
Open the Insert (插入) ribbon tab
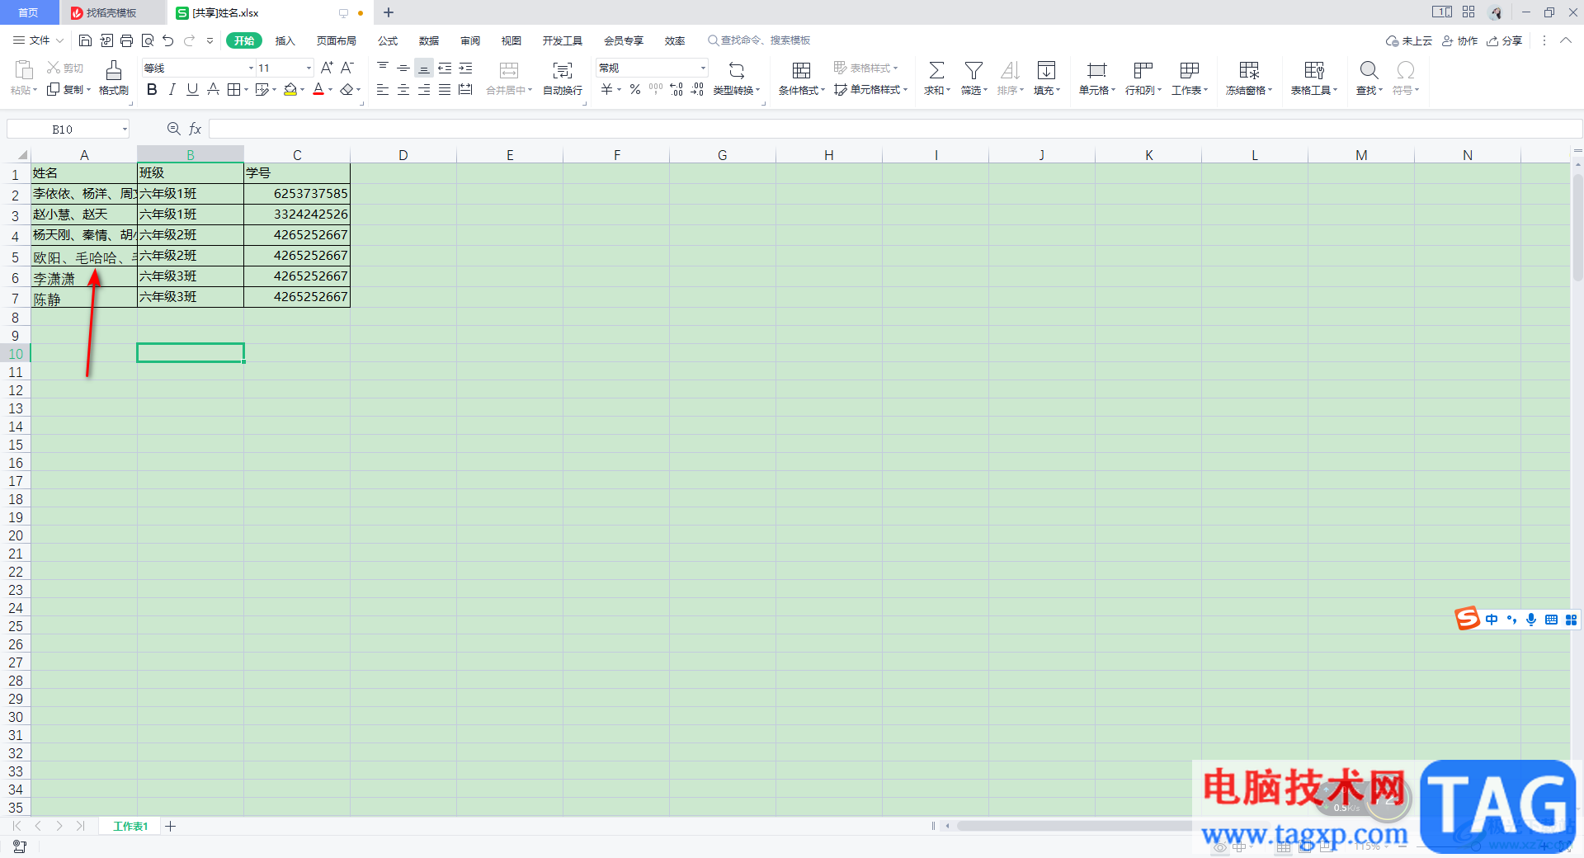click(285, 40)
